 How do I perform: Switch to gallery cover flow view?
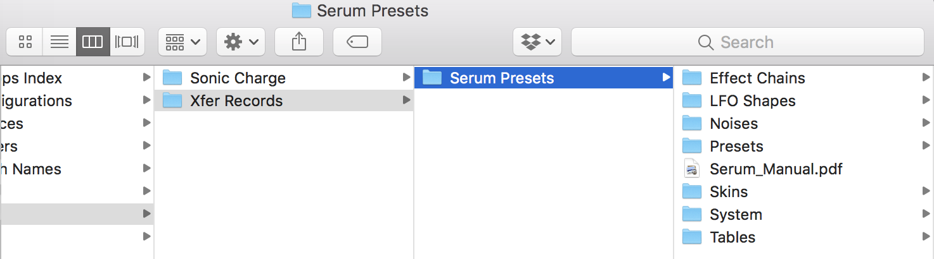point(127,42)
